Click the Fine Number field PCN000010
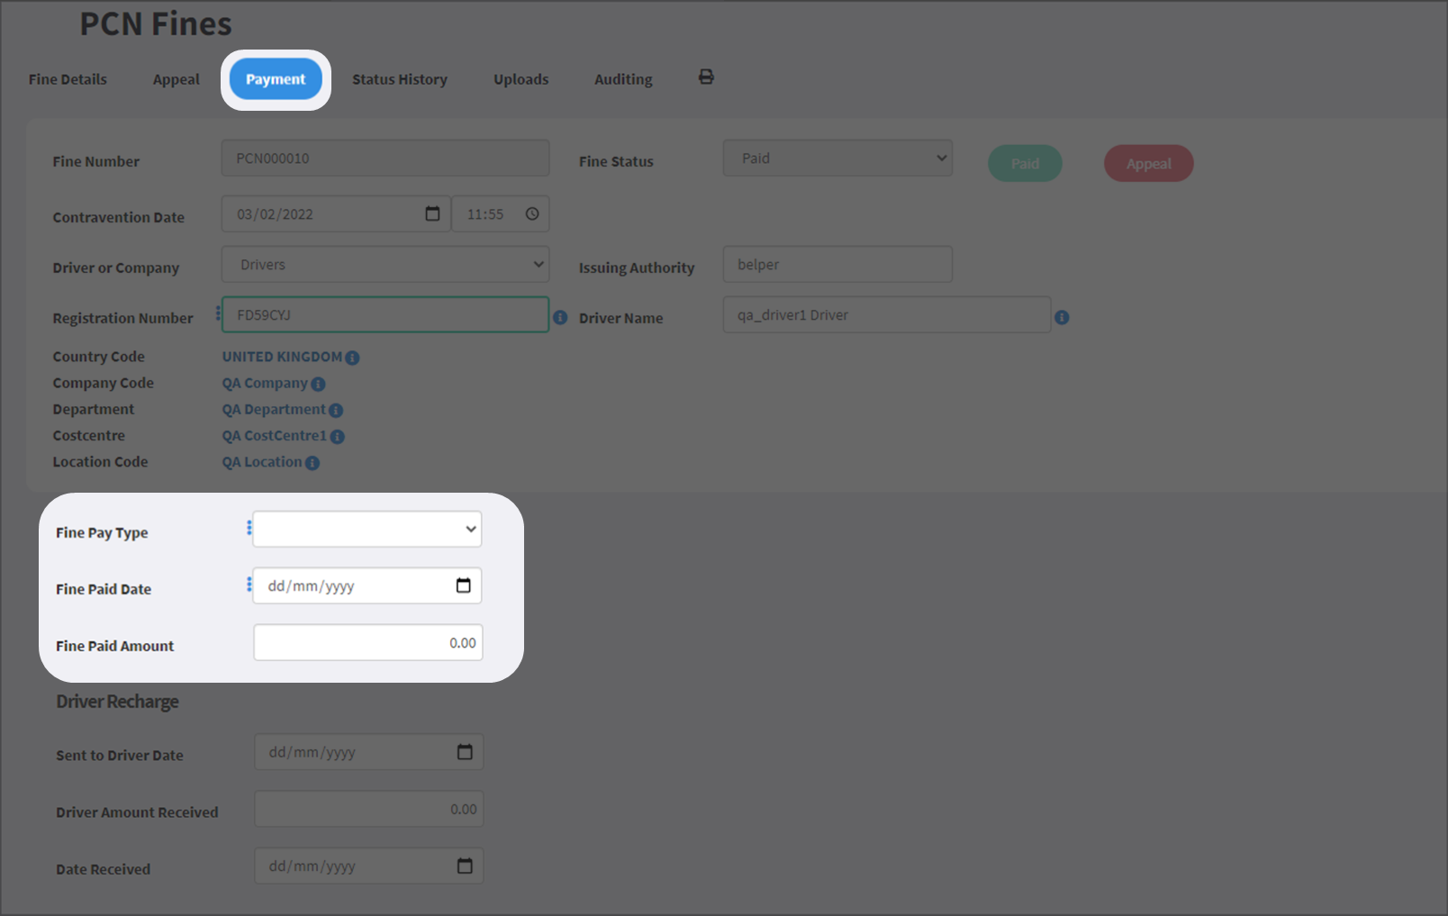The image size is (1448, 916). 385,158
